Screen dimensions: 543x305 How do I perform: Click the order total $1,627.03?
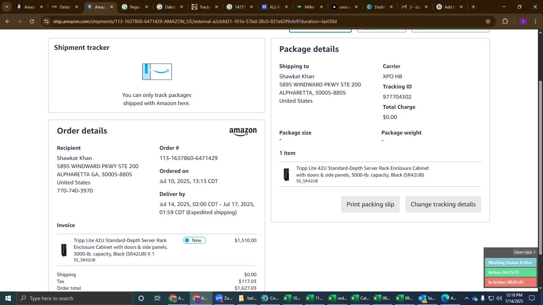245,288
